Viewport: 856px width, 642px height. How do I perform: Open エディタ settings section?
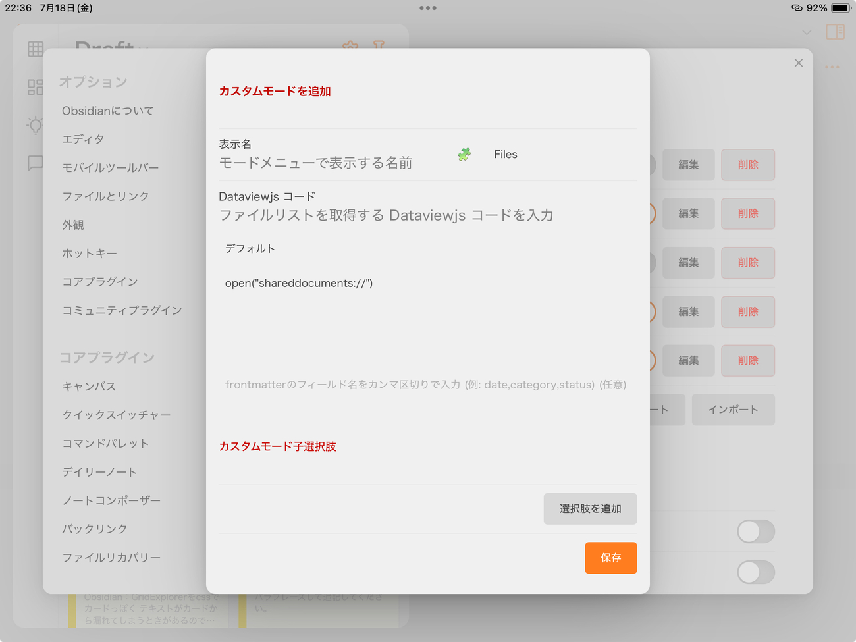coord(83,139)
